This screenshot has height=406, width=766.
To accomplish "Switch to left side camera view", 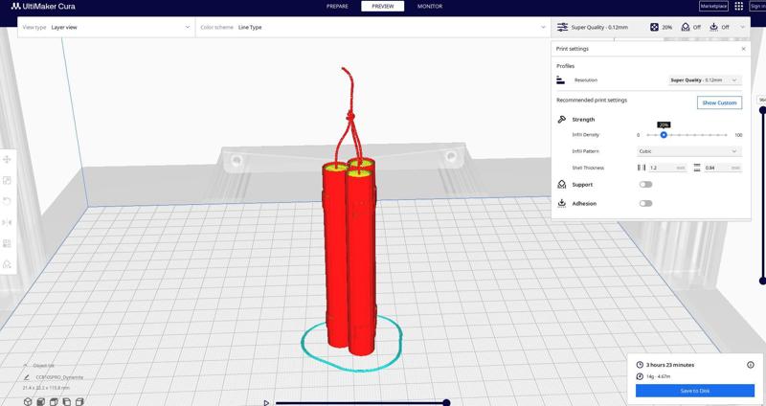I will click(66, 401).
